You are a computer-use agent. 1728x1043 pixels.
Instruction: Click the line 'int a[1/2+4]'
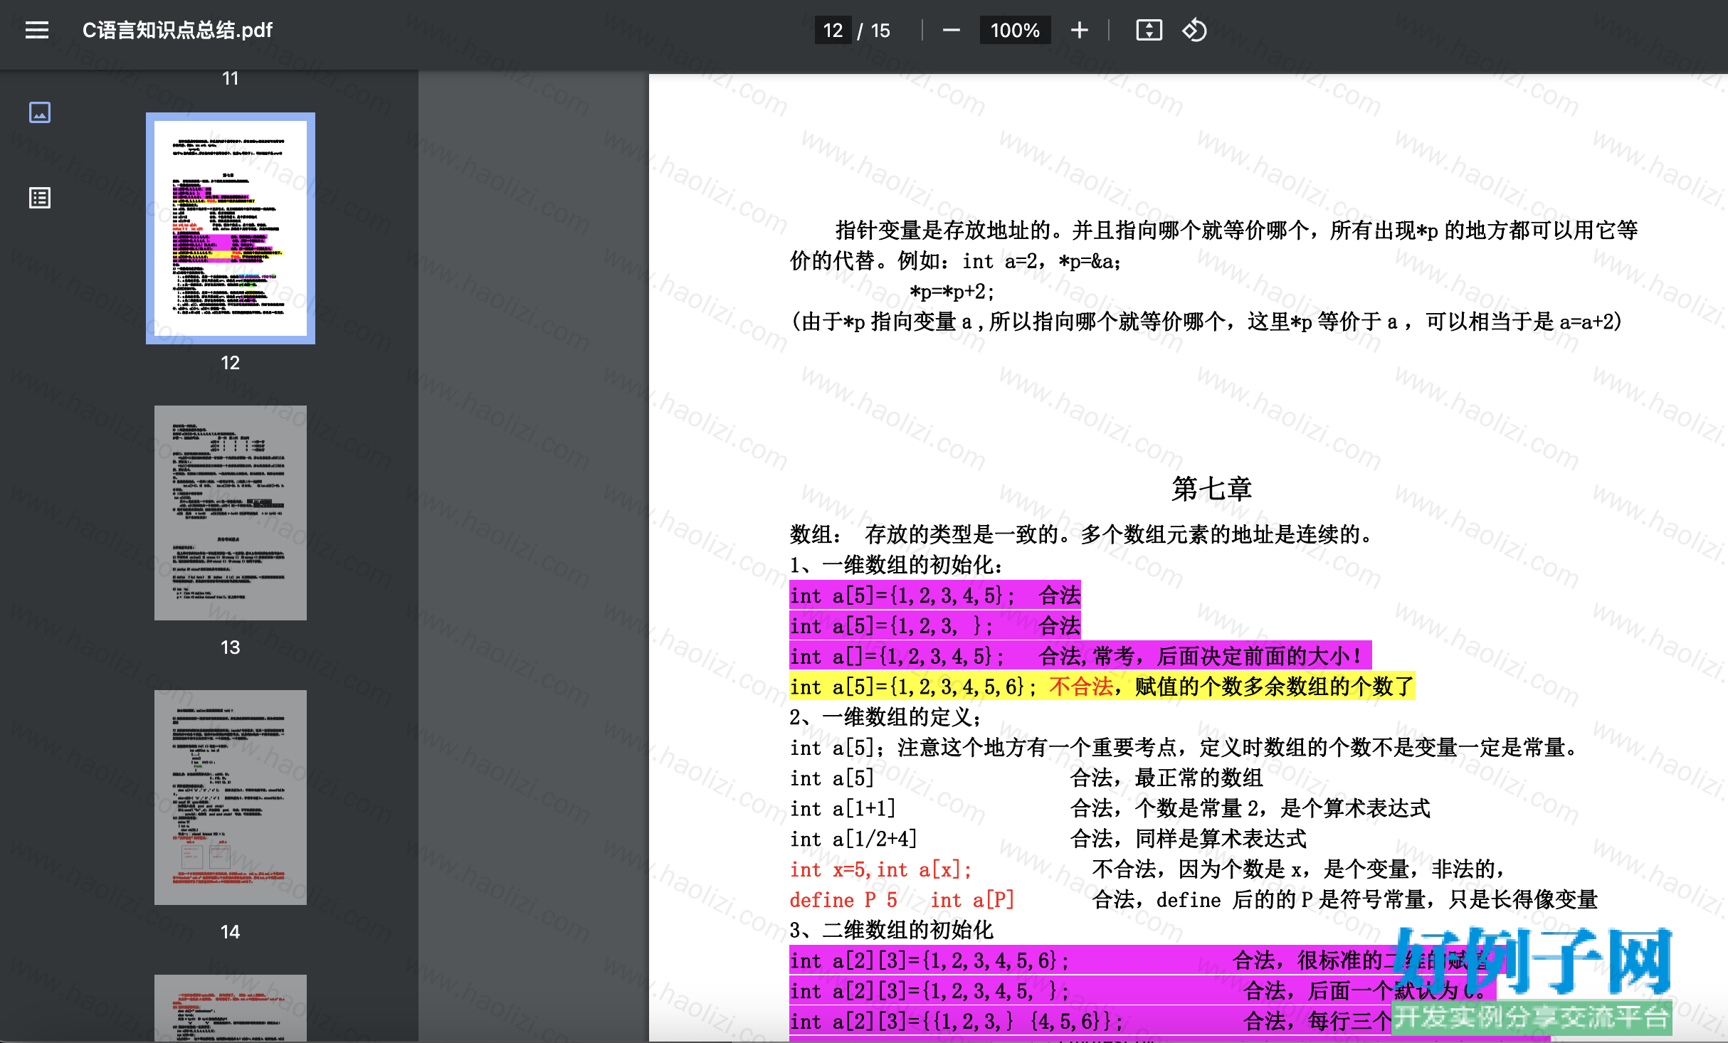click(853, 839)
